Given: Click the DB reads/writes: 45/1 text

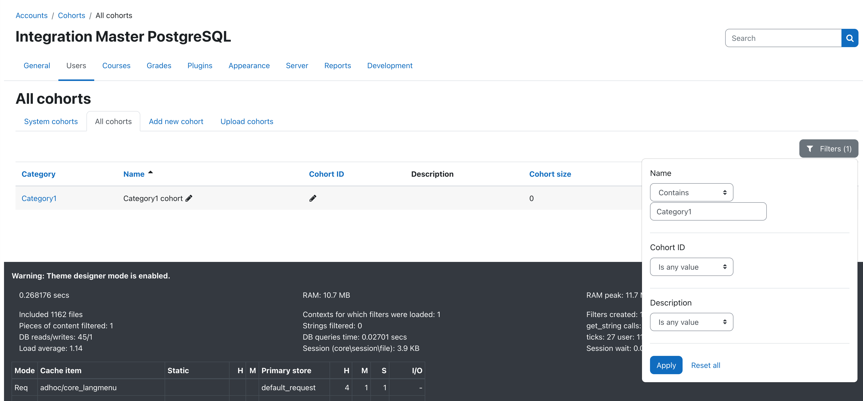Looking at the screenshot, I should coord(56,337).
